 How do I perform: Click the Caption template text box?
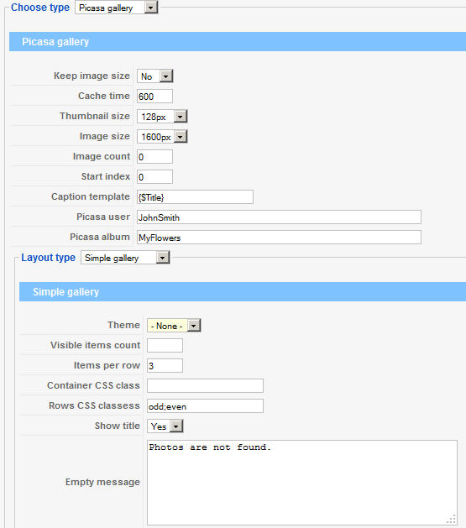pos(195,197)
